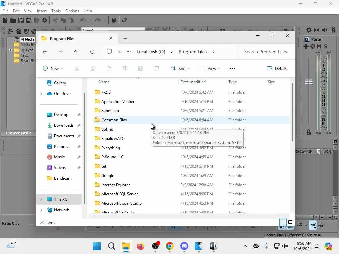339x254 pixels.
Task: Go up one folder level
Action: coord(76,52)
